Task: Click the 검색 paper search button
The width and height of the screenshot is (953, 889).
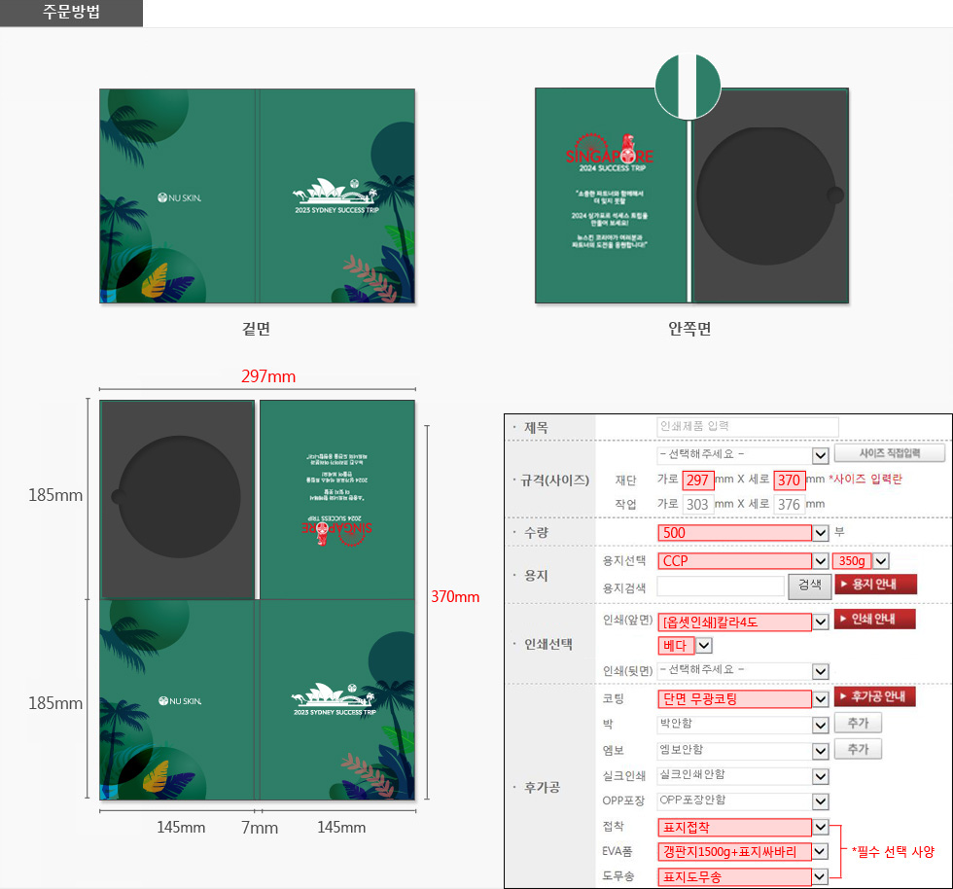Action: pyautogui.click(x=809, y=586)
